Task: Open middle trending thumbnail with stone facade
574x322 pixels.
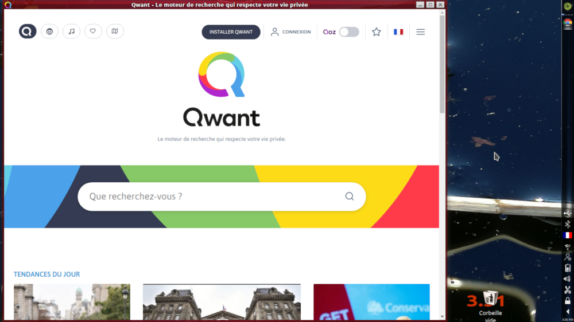Action: click(222, 302)
